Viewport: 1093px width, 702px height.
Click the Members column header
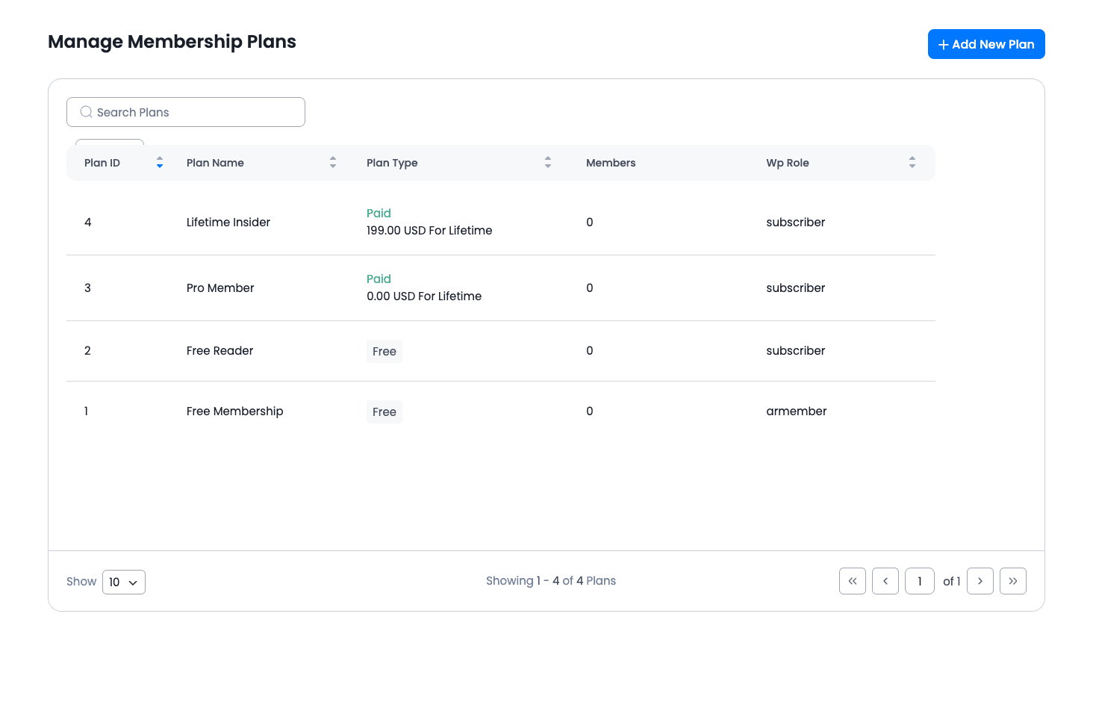611,163
